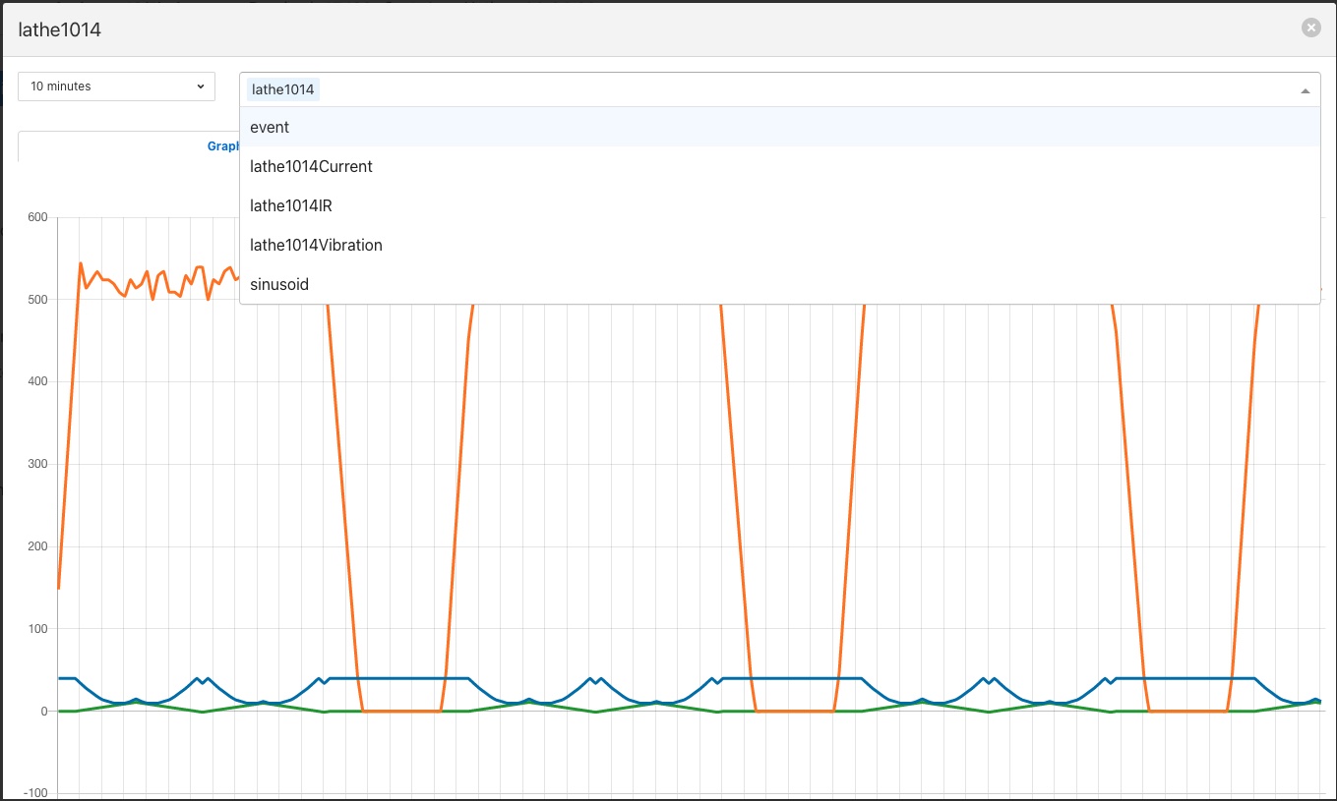Click the 0 label on the y-axis
1337x801 pixels.
click(x=45, y=712)
